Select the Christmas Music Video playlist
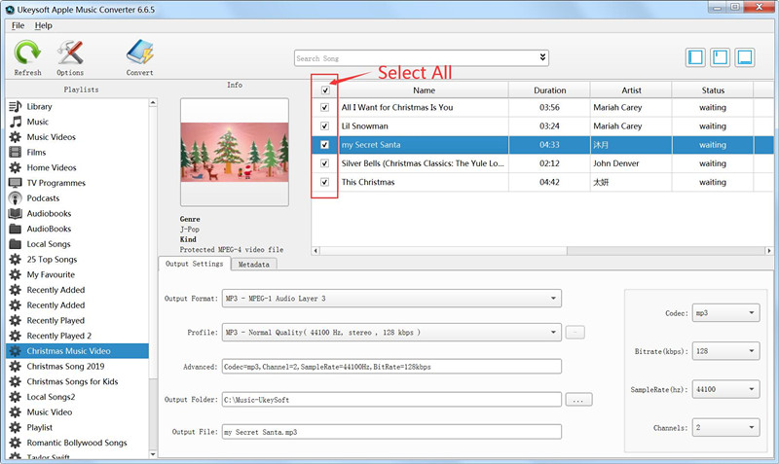 tap(77, 351)
